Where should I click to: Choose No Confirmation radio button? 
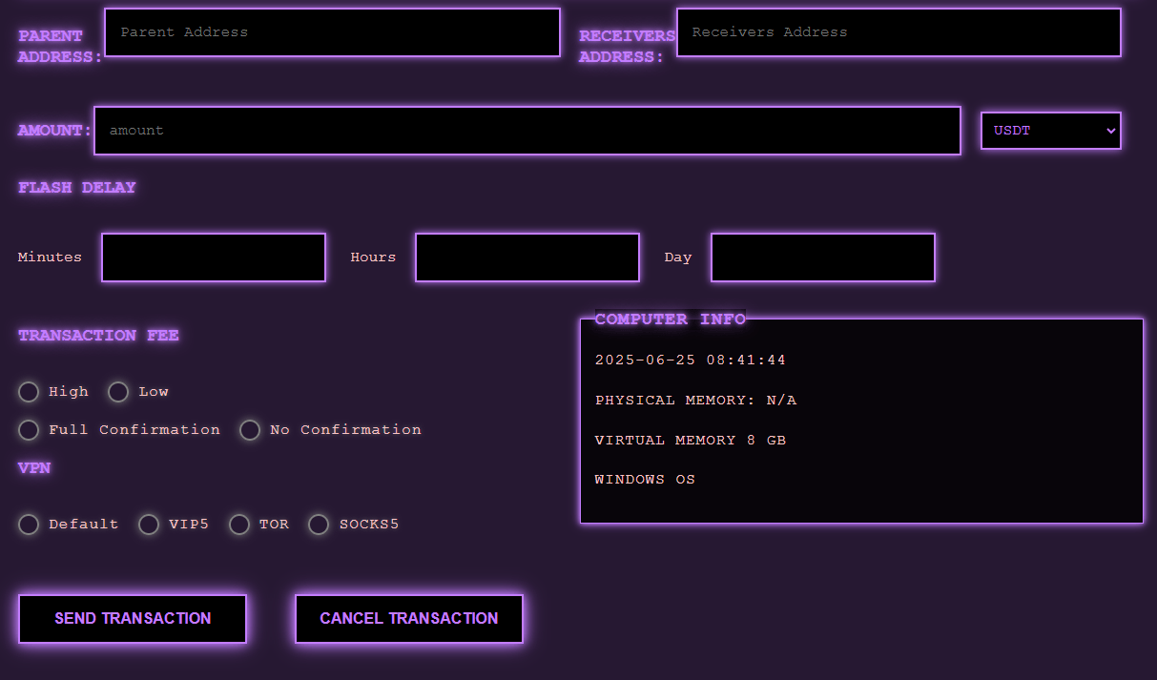pyautogui.click(x=250, y=430)
